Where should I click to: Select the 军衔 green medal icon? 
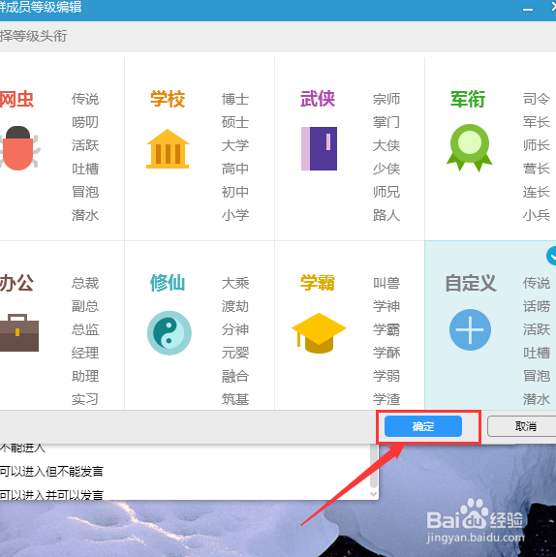470,147
